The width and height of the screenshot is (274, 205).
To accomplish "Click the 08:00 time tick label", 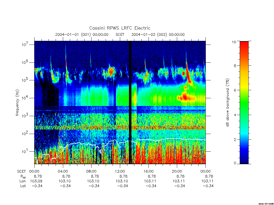I will click(92, 171).
